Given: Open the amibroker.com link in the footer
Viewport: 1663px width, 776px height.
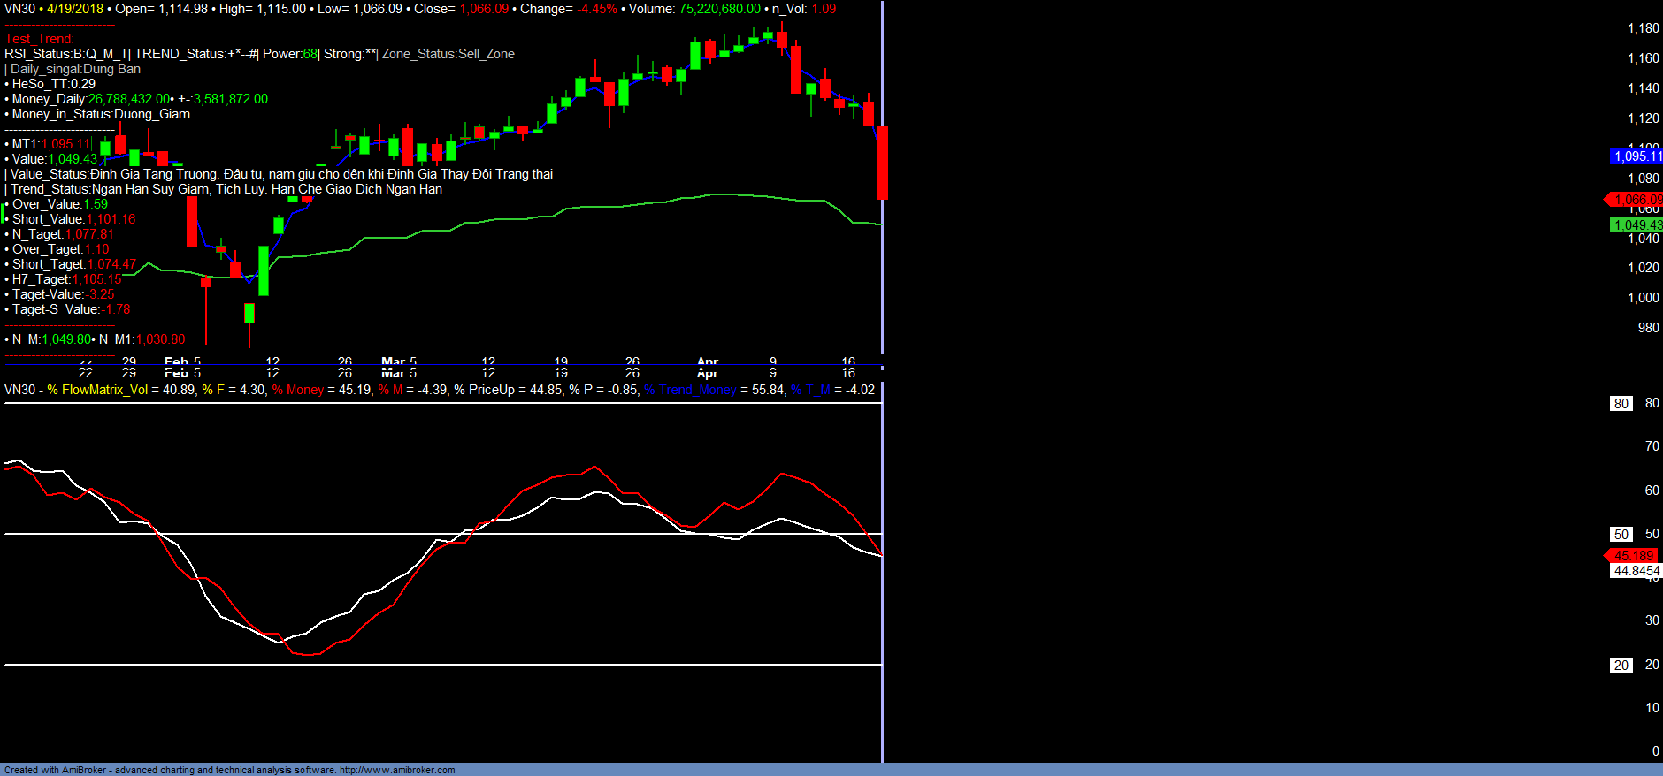Looking at the screenshot, I should pos(397,770).
